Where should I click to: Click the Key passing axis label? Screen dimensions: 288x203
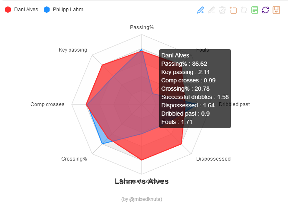[x=73, y=50]
